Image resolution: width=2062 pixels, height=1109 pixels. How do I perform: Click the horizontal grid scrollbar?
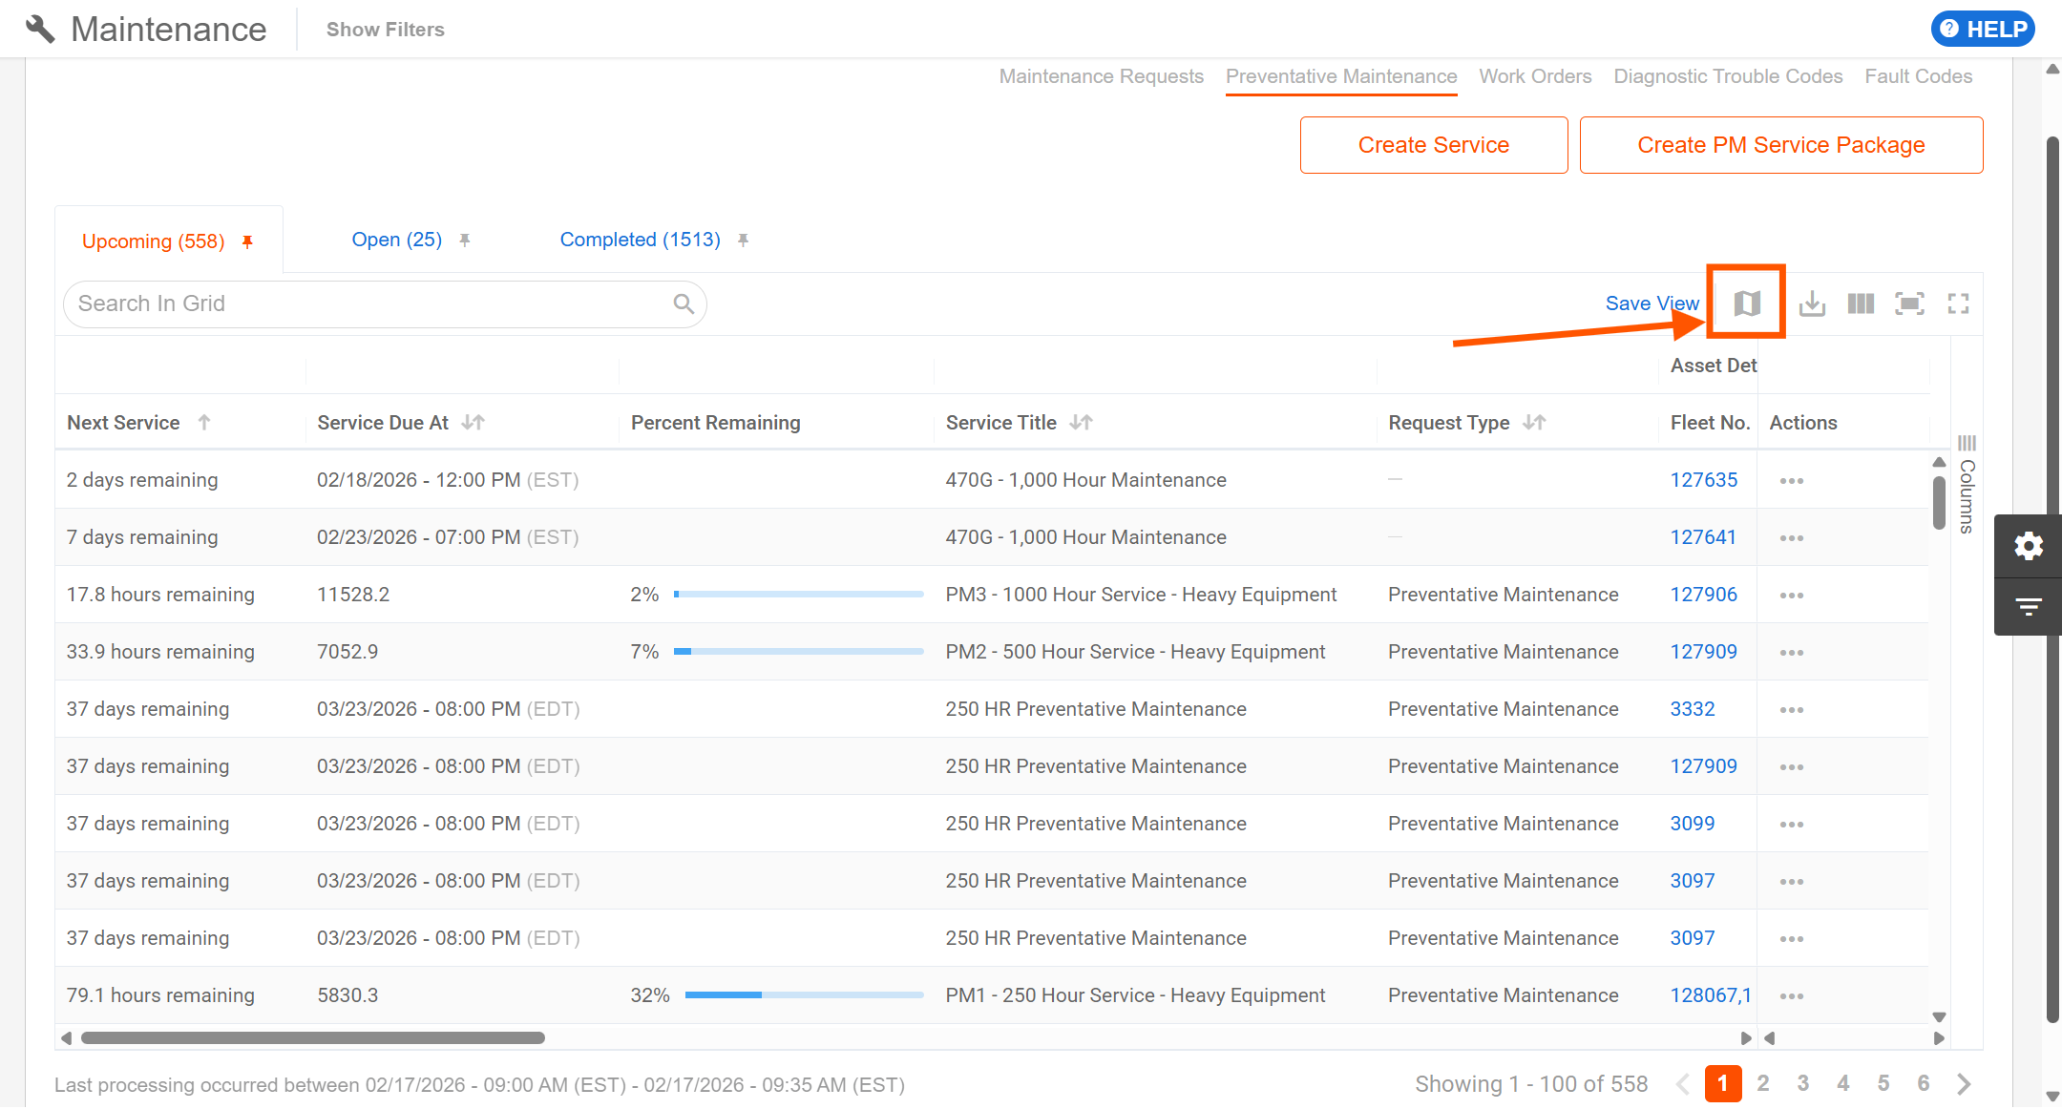(313, 1037)
